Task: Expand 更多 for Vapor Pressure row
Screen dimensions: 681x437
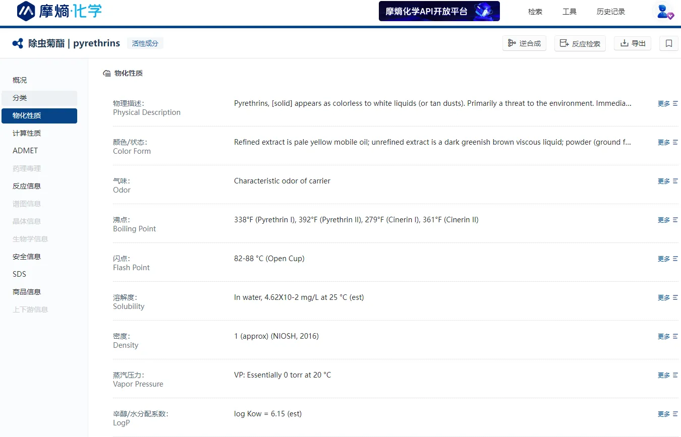Action: [664, 375]
